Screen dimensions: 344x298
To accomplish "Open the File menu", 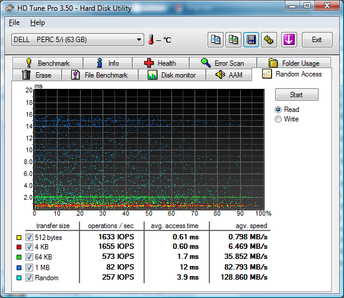I will (x=14, y=23).
